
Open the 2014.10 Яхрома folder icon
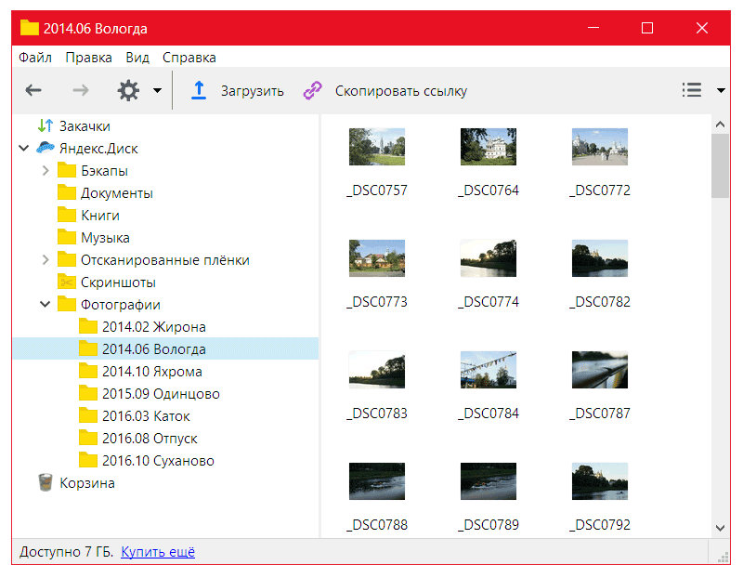[88, 371]
